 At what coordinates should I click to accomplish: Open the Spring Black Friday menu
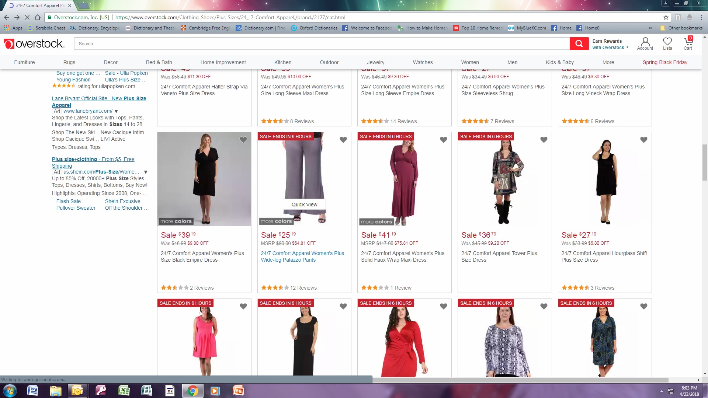[665, 62]
